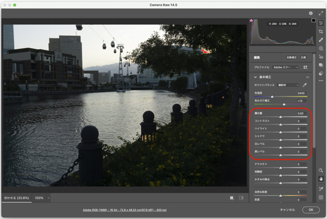Select the 合わせる (32.8%) zoom tab

pos(17,198)
